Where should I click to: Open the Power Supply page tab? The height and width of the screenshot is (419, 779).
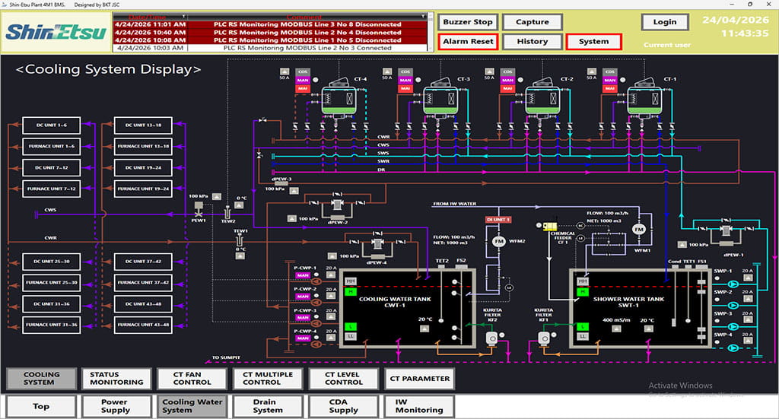116,406
